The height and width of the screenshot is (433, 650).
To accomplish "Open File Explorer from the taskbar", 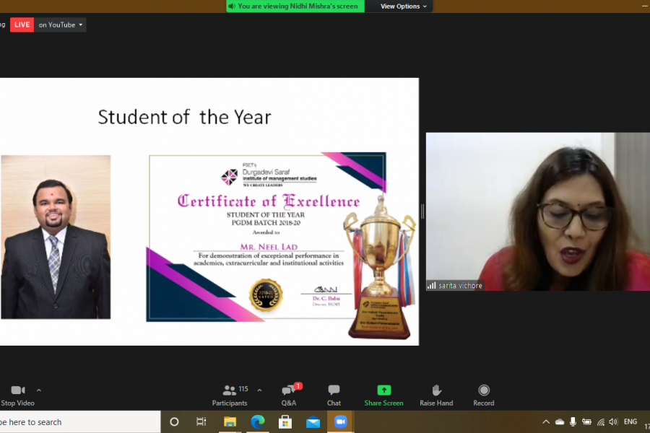I will click(230, 421).
